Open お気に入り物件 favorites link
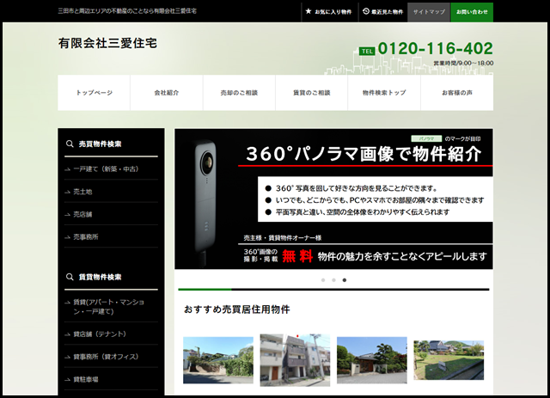 point(329,12)
